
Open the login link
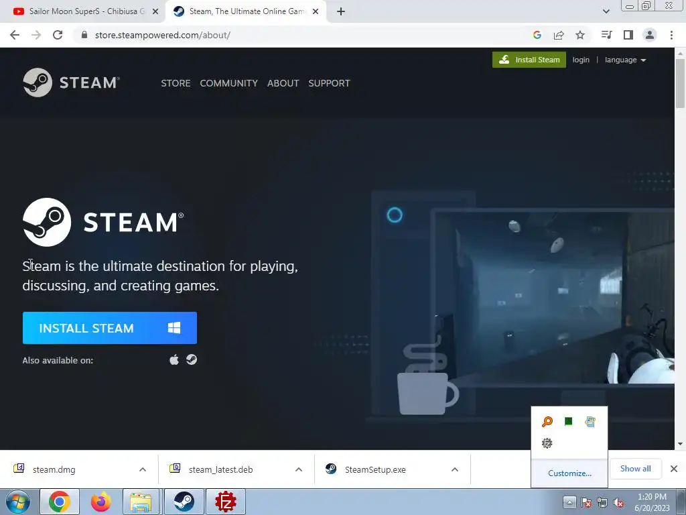(581, 60)
